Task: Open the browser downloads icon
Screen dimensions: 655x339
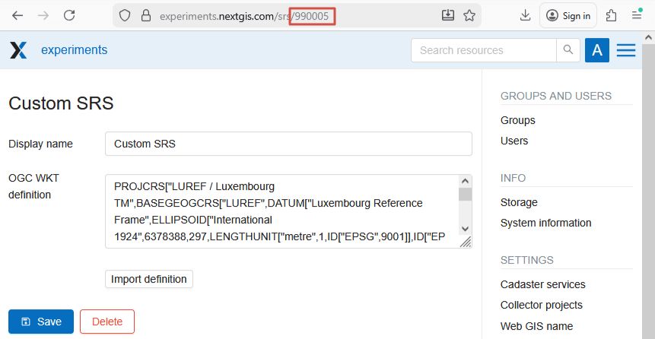Action: 525,15
